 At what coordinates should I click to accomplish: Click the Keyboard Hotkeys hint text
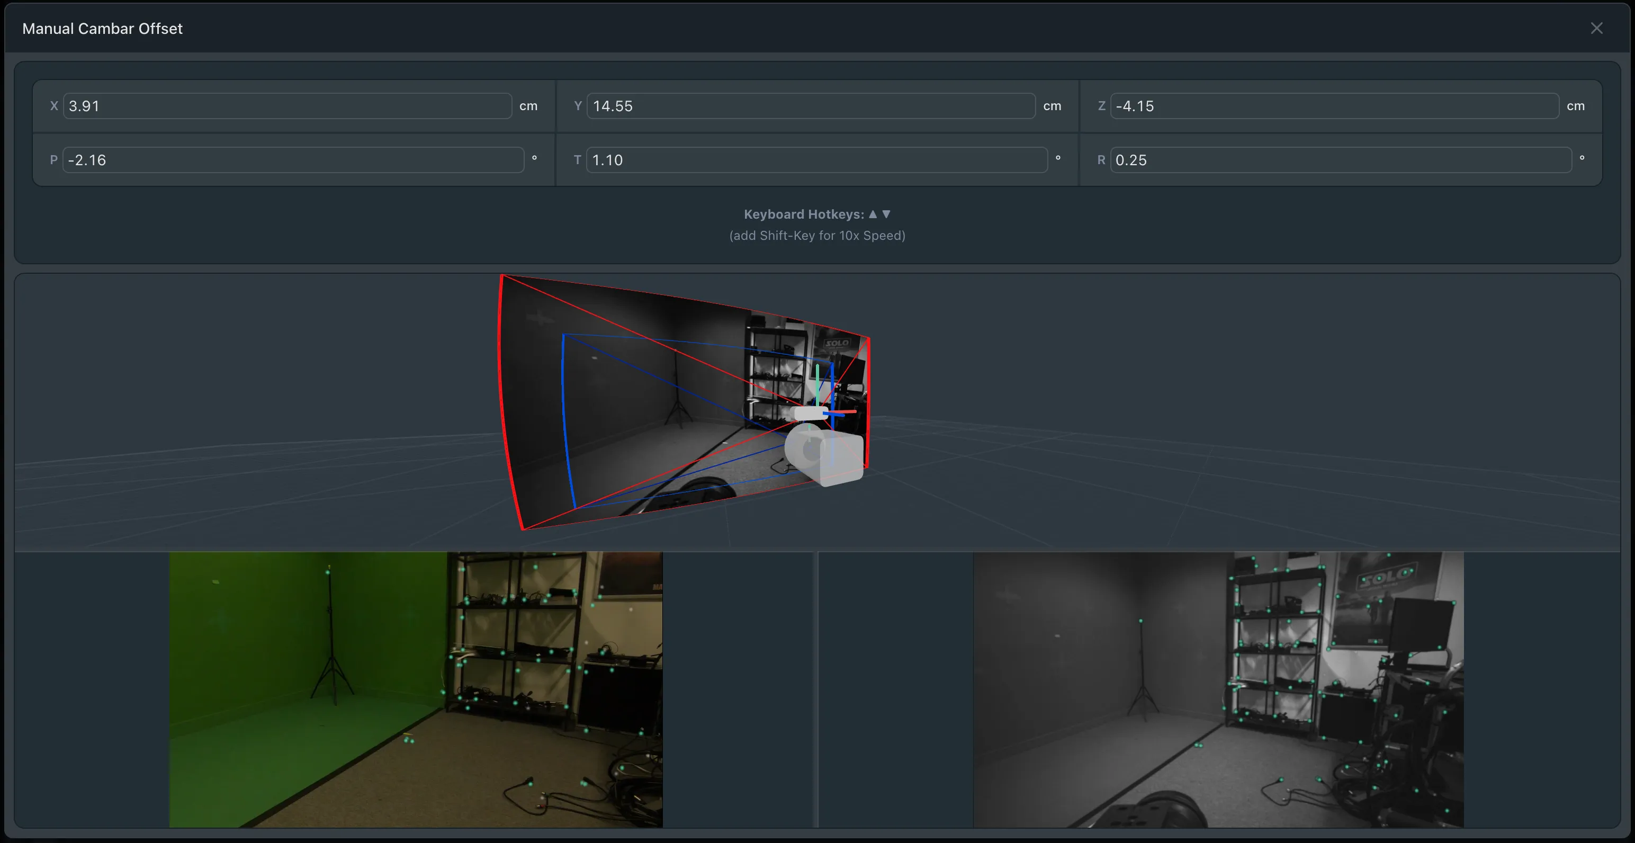click(817, 214)
